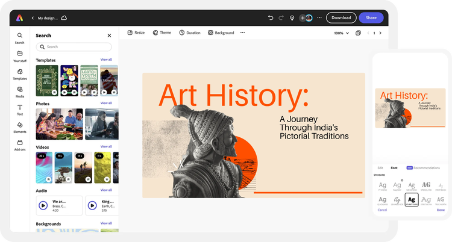Image resolution: width=452 pixels, height=242 pixels.
Task: Select the Text tool icon
Action: pyautogui.click(x=20, y=107)
